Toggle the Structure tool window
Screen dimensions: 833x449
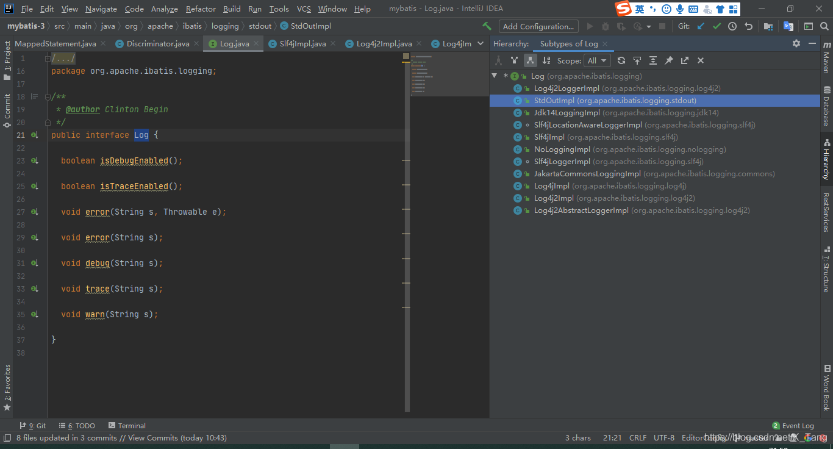[x=826, y=268]
